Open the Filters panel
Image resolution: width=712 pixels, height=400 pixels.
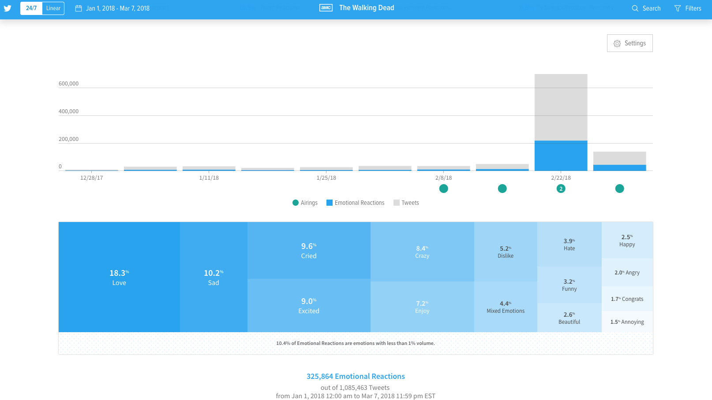(693, 8)
